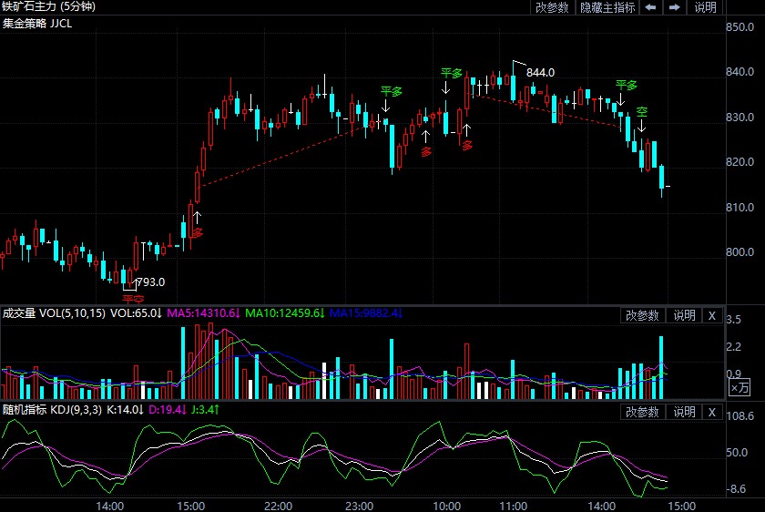
Task: Click the MA15:9882.4 volume label
Action: [x=366, y=312]
